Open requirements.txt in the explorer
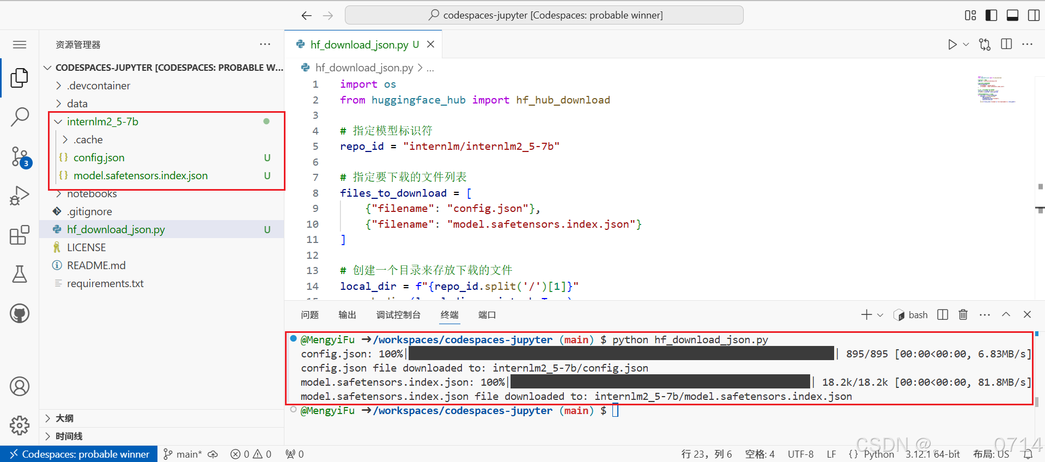Viewport: 1045px width, 462px height. [105, 283]
